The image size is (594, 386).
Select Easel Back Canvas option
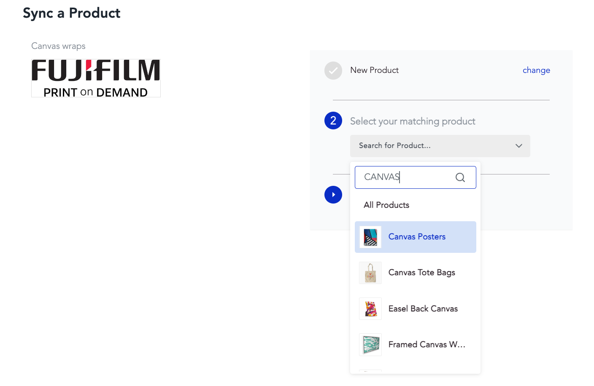(416, 309)
